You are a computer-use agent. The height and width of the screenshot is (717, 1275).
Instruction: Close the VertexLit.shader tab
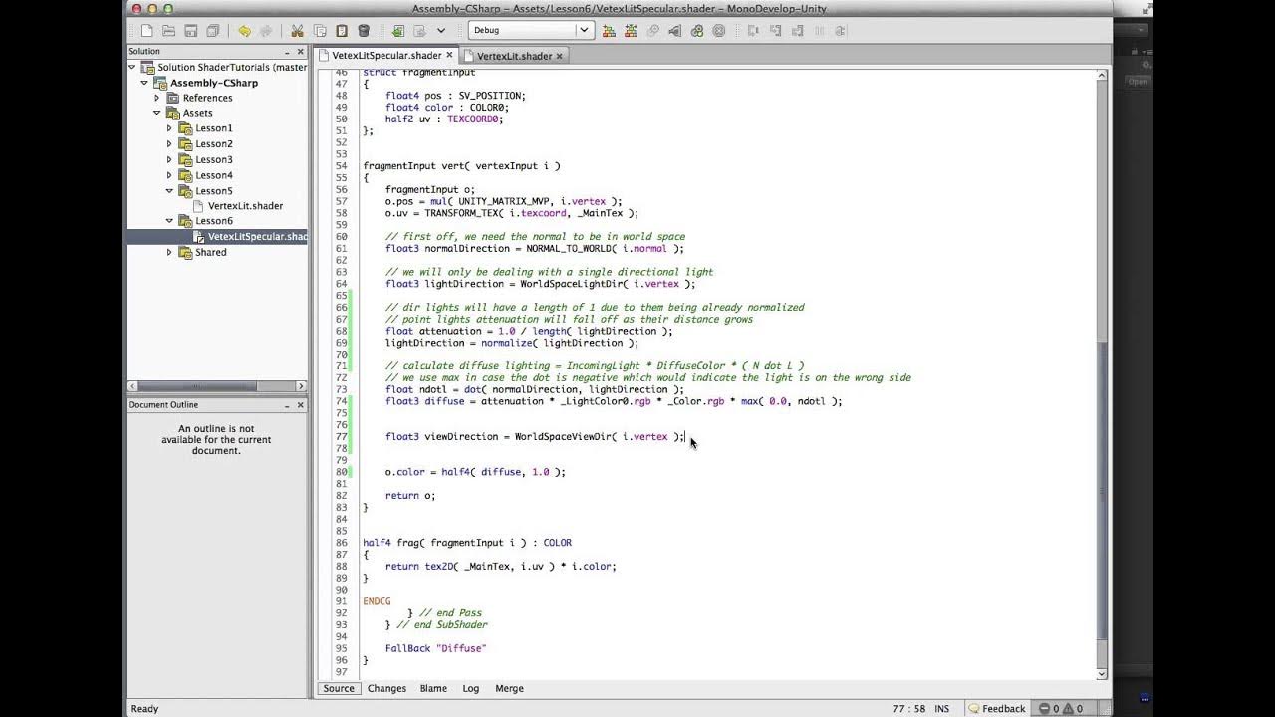(560, 56)
